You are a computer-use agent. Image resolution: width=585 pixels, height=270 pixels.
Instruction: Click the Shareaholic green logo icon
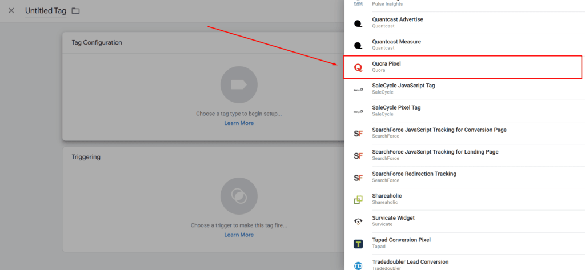click(358, 199)
